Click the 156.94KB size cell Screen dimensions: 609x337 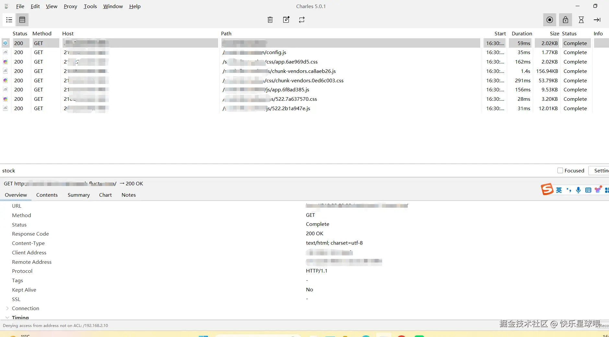pyautogui.click(x=547, y=71)
